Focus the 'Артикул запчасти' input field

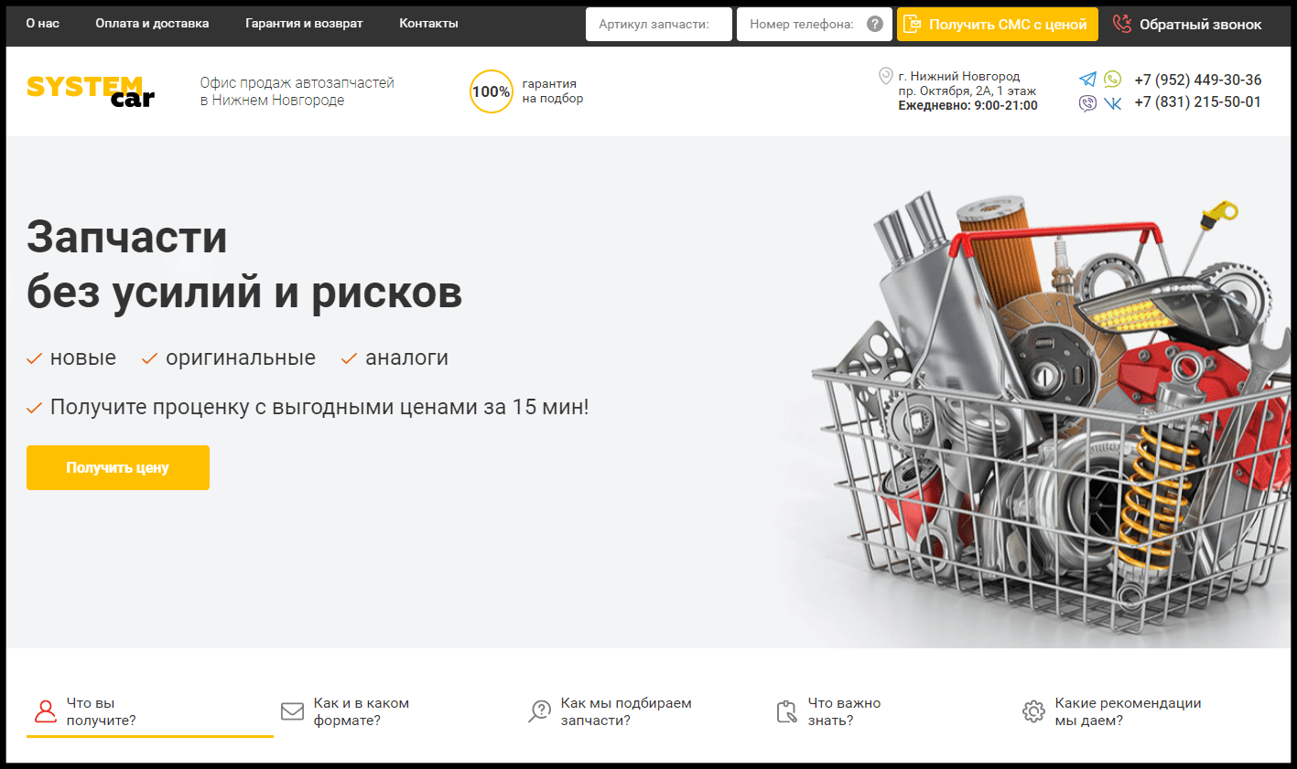(x=659, y=24)
